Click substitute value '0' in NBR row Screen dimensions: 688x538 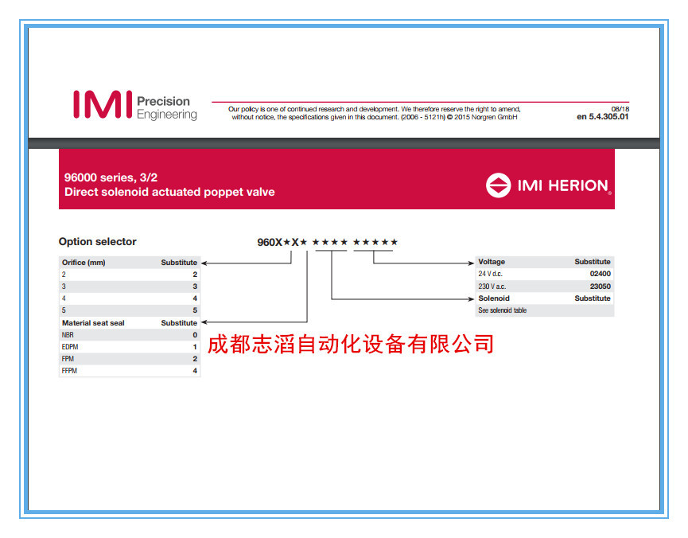(195, 334)
